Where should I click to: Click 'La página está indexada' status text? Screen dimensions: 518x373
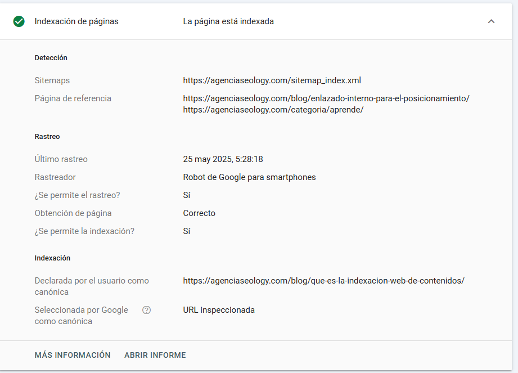[x=228, y=21]
